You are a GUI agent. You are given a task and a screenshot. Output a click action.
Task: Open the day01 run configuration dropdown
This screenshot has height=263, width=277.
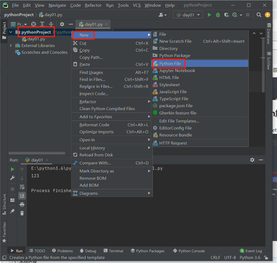188,15
